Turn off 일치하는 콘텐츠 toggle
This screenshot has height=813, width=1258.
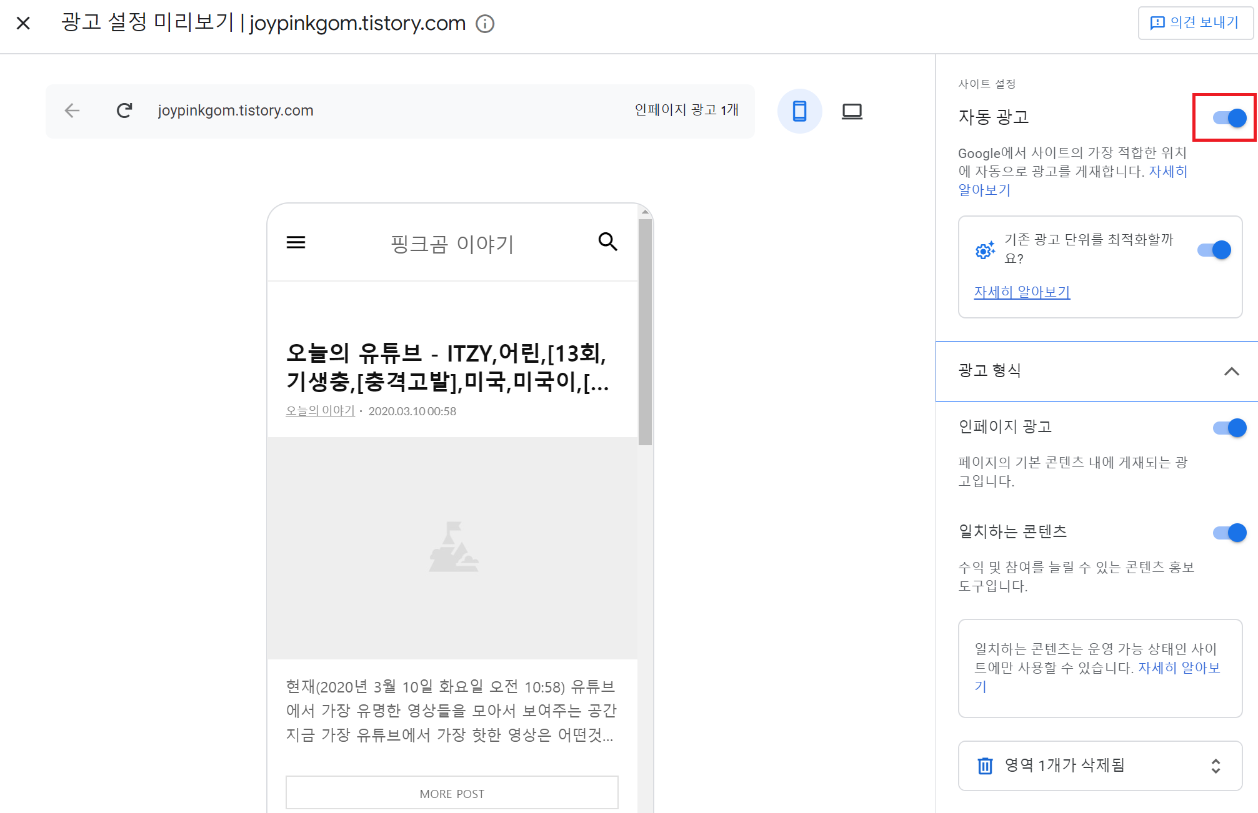pyautogui.click(x=1229, y=533)
